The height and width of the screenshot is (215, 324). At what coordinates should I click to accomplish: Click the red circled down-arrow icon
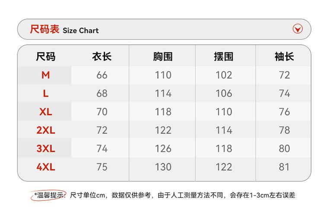[298, 29]
